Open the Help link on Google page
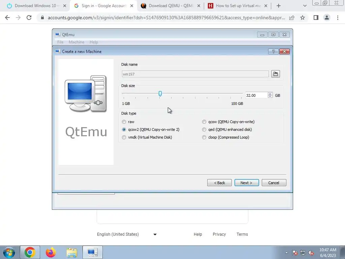Viewport: 345px width, 259px height. [x=198, y=234]
